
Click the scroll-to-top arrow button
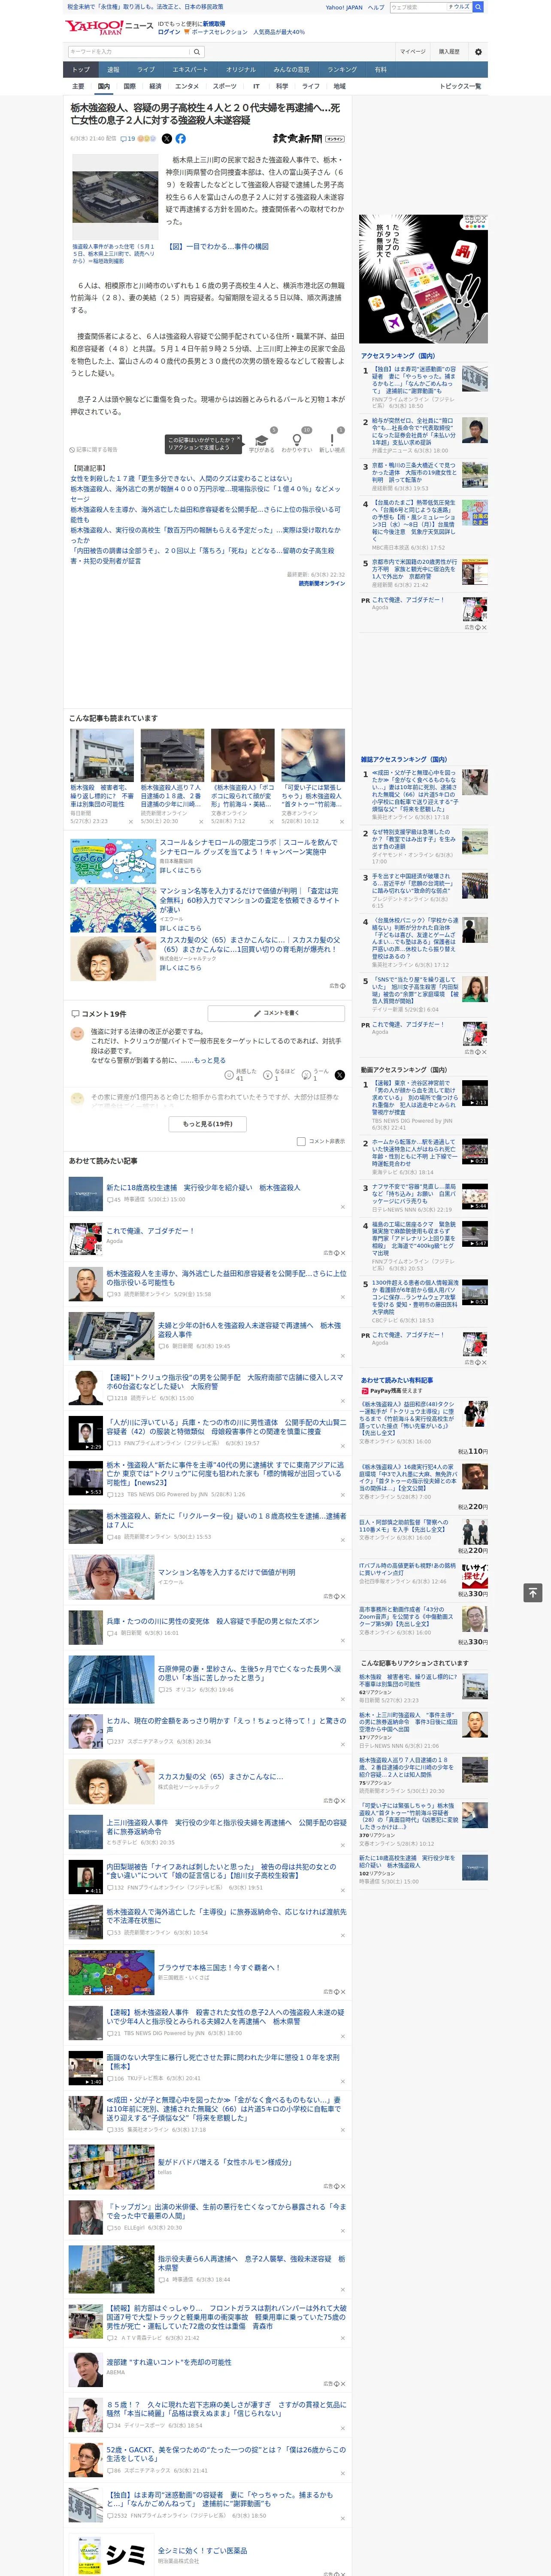533,1592
